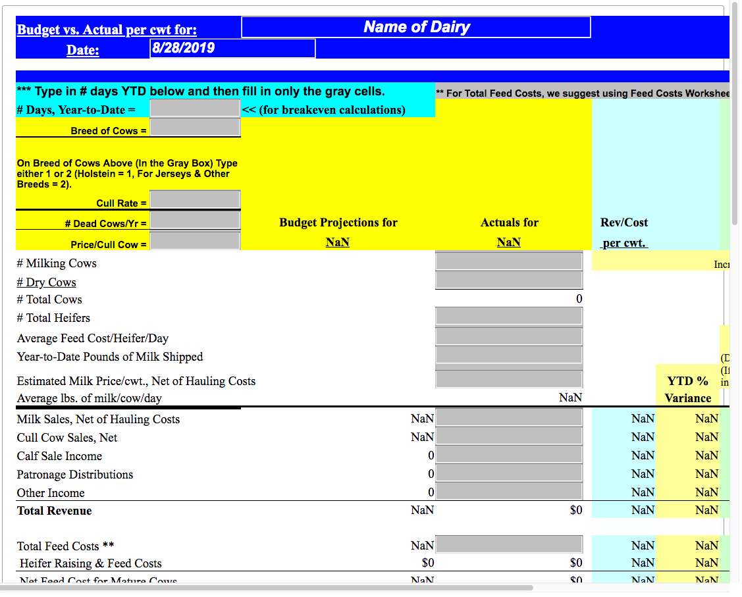This screenshot has width=742, height=597.
Task: Click the horizontal scrollbar at the bottom
Action: [x=267, y=588]
